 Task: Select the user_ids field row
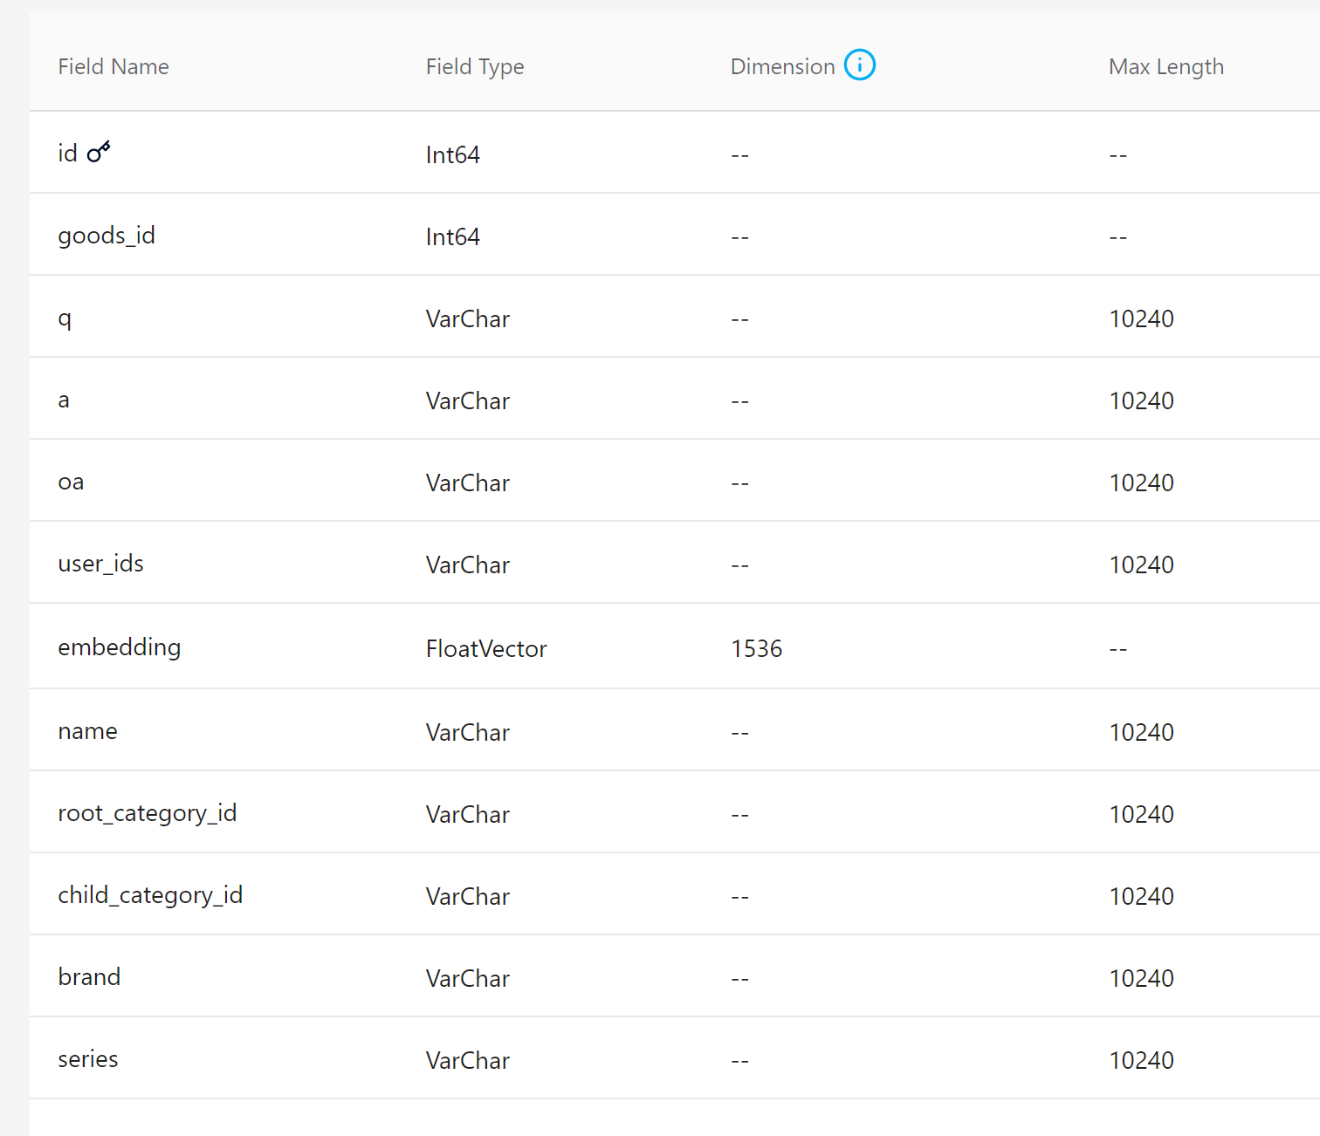(x=100, y=563)
